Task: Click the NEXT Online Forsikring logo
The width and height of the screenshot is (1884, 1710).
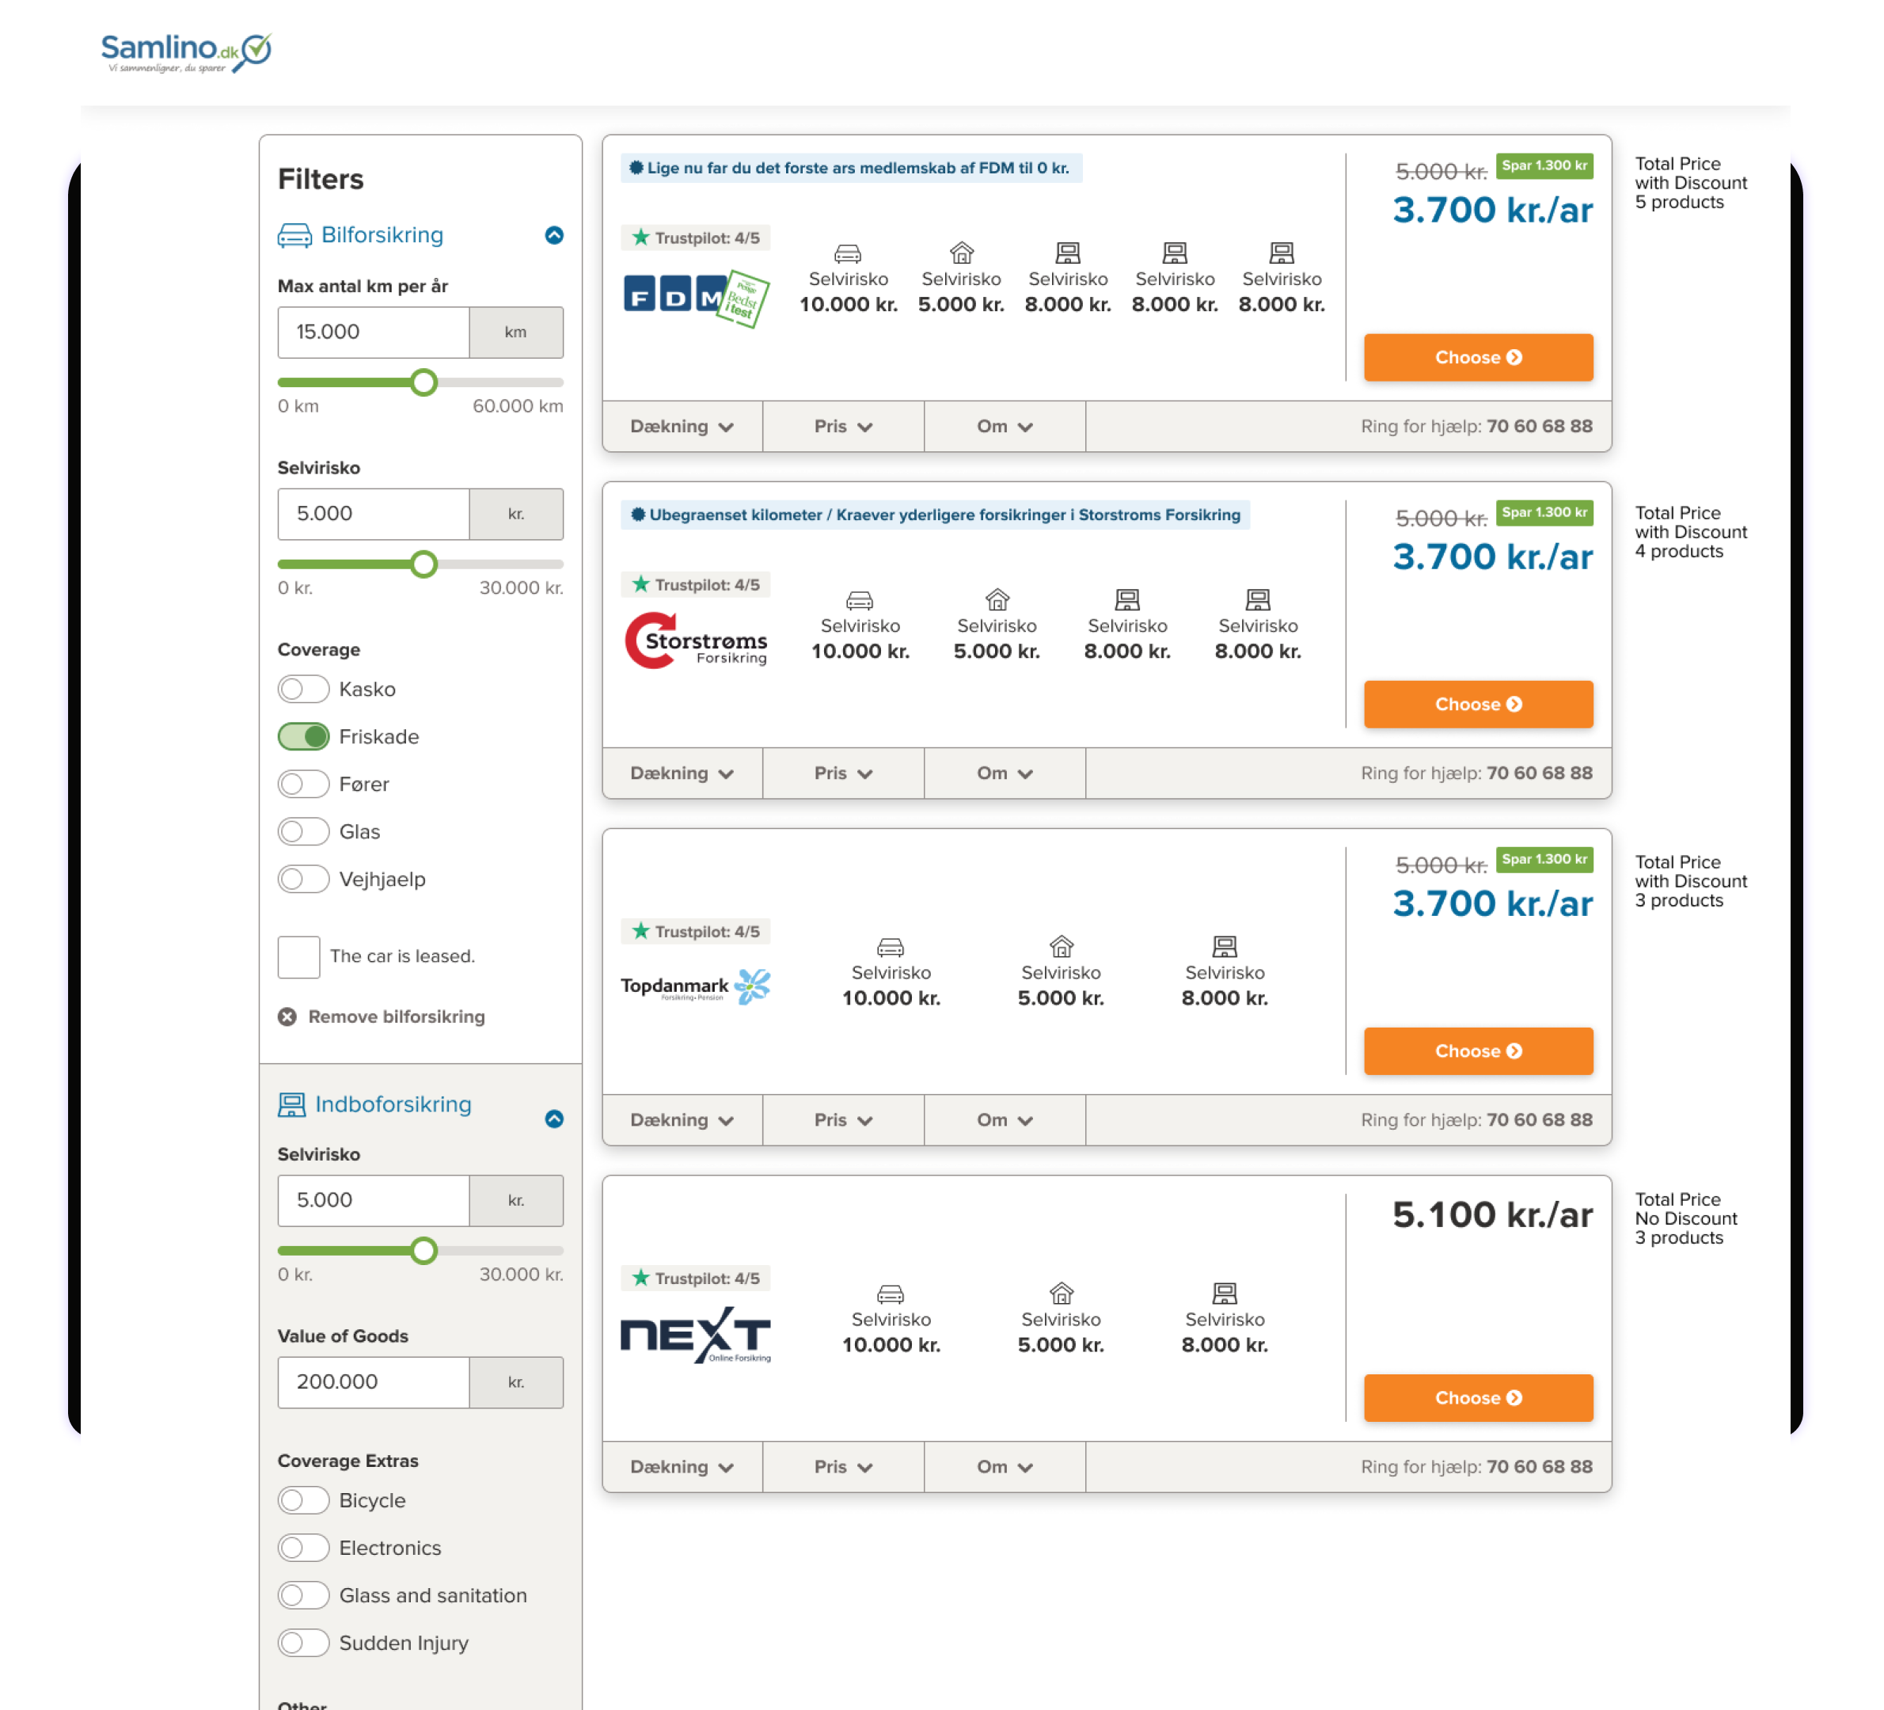Action: tap(697, 1336)
